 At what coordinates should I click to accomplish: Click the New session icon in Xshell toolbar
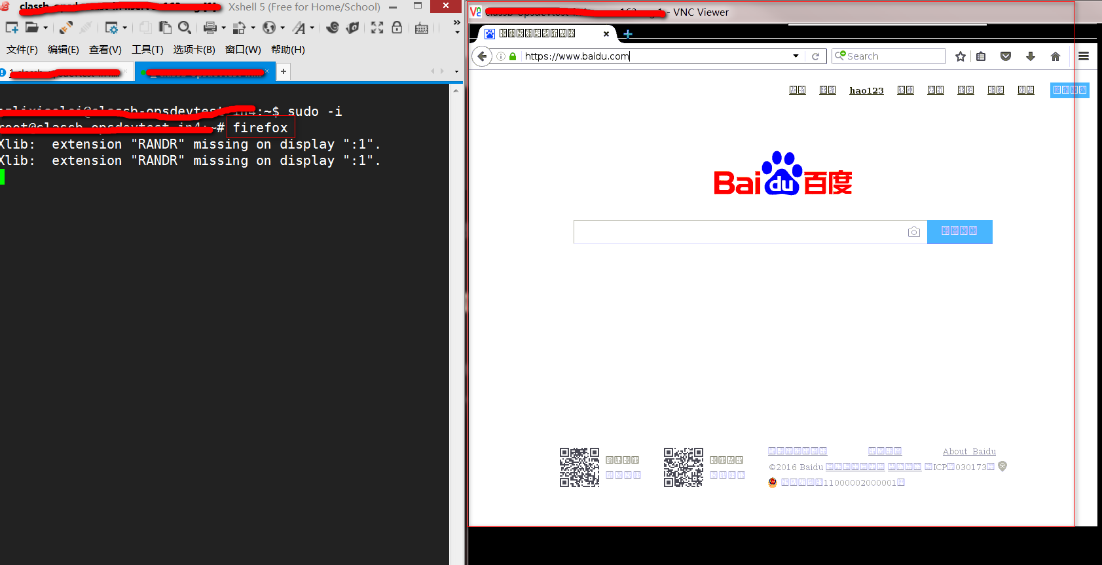click(x=12, y=27)
